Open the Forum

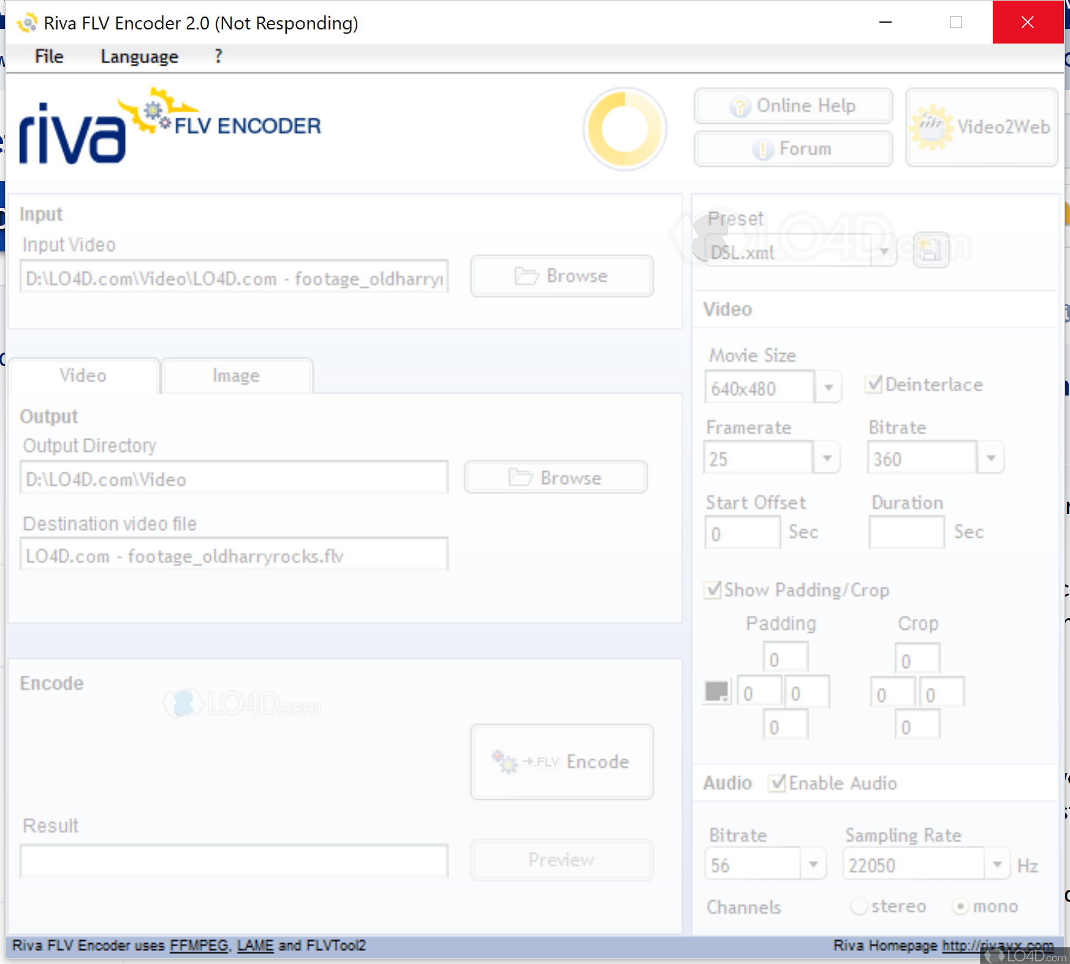coord(792,148)
